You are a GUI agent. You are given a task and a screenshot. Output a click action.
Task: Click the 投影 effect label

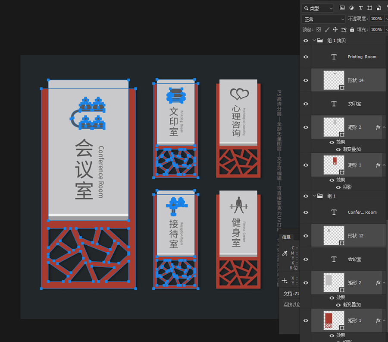[347, 187]
